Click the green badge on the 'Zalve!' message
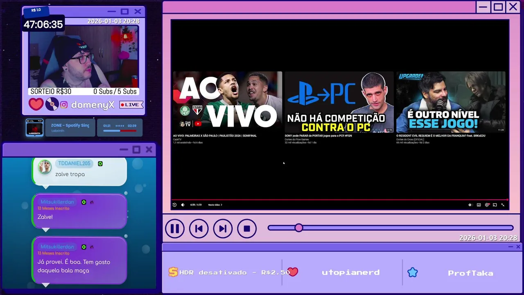 [x=84, y=202]
